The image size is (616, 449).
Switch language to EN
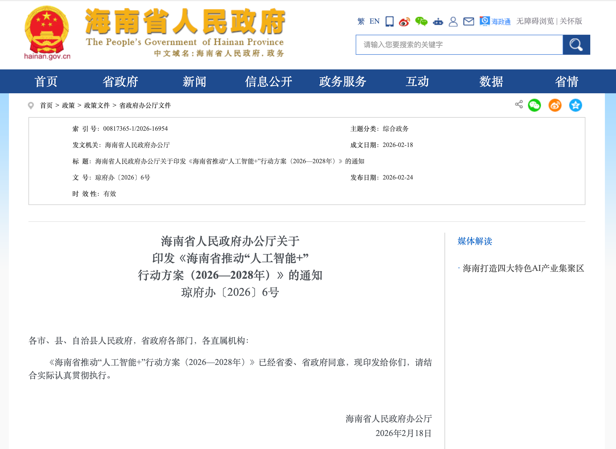click(x=374, y=21)
